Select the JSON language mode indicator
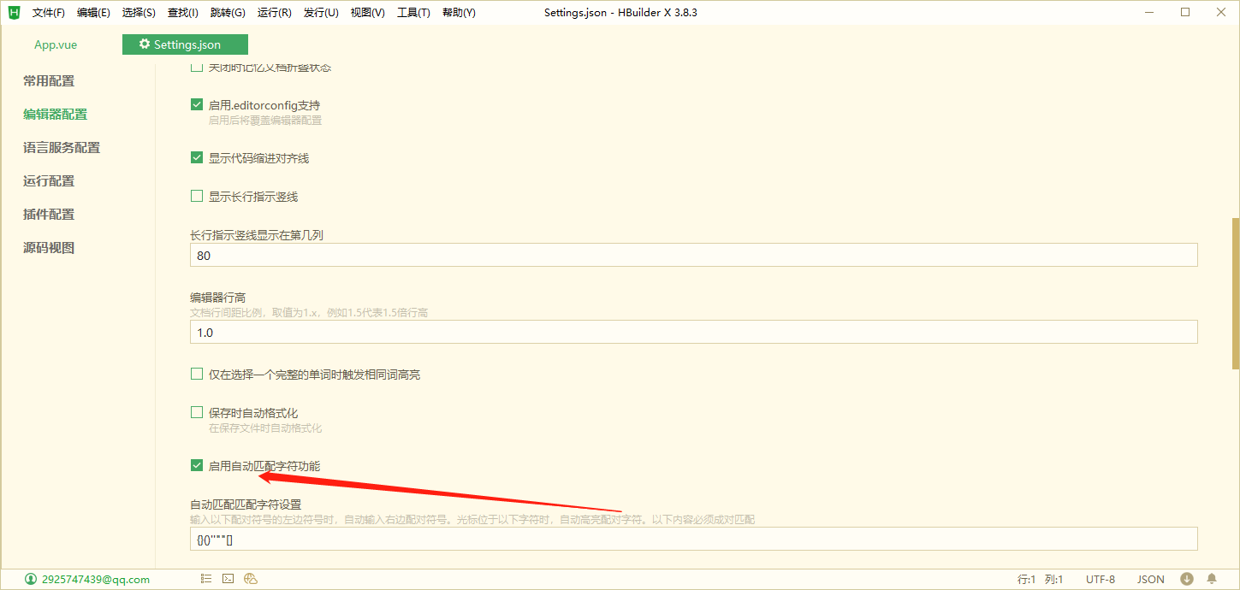This screenshot has width=1240, height=590. pos(1150,578)
